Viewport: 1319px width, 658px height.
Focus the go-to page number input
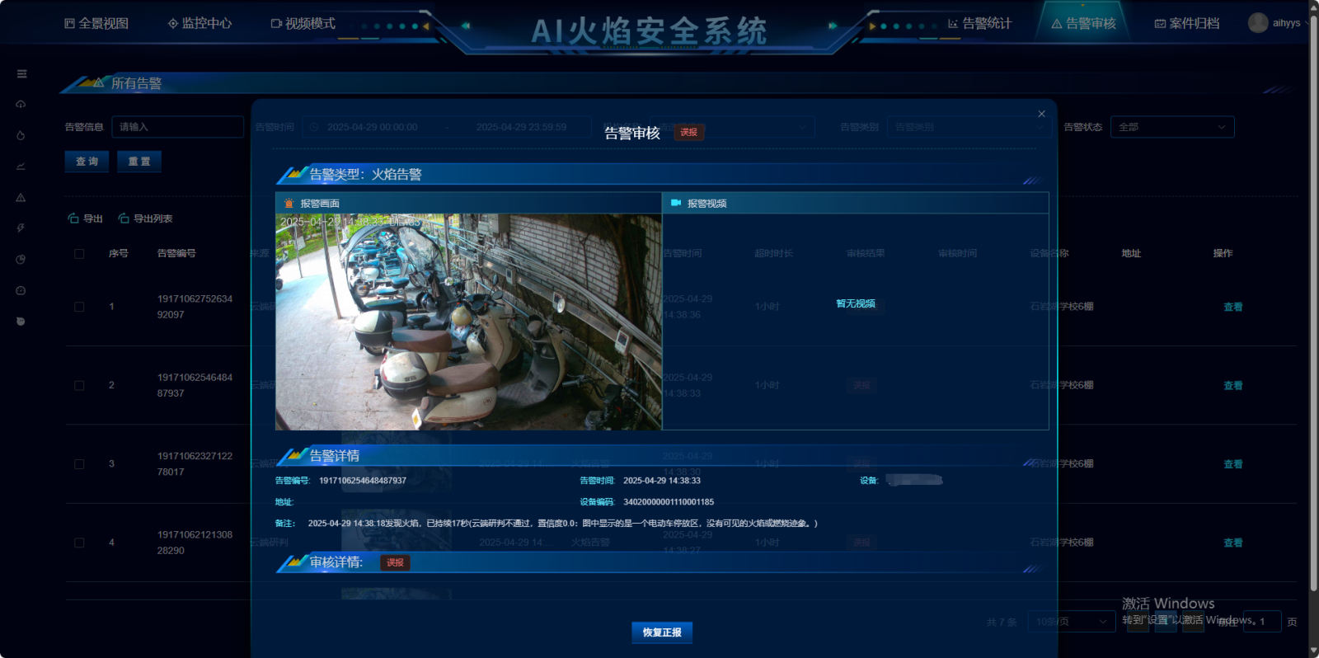[1261, 622]
